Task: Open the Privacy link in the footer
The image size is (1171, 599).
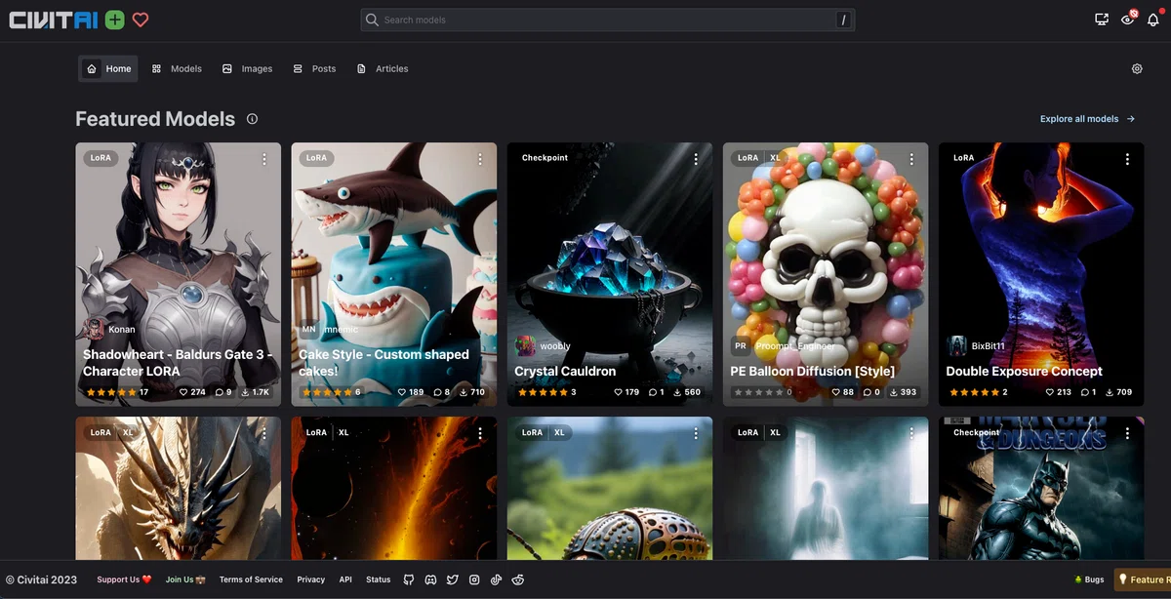Action: (x=311, y=579)
